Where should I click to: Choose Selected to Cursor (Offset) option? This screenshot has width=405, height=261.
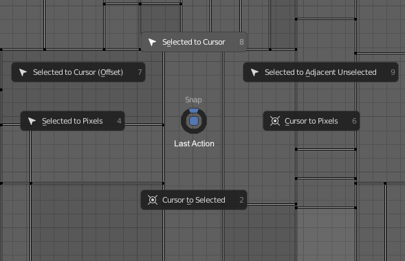pyautogui.click(x=78, y=72)
